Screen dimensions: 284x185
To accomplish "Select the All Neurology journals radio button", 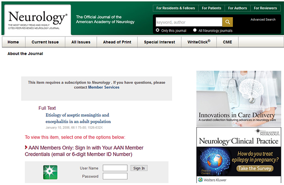I will click(x=194, y=30).
